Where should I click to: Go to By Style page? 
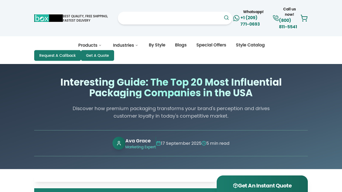pos(157,45)
